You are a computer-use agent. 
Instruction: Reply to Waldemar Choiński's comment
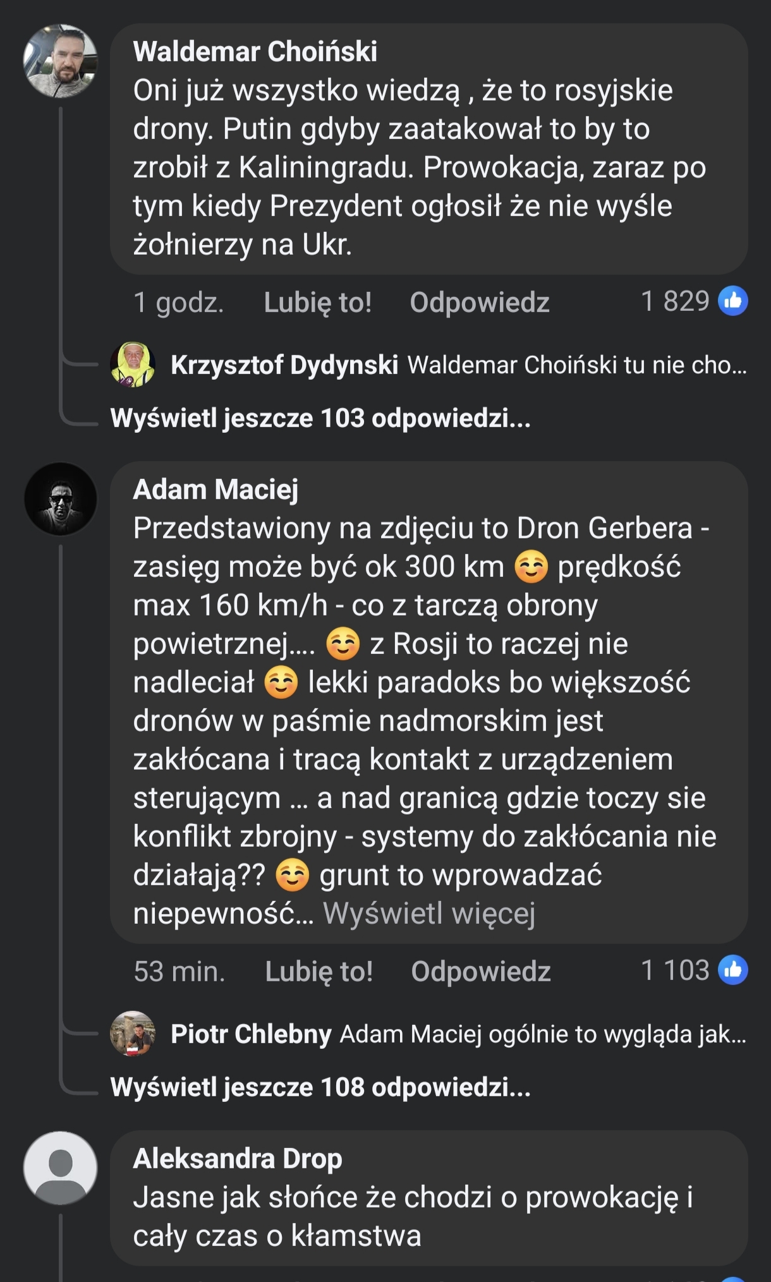[479, 303]
